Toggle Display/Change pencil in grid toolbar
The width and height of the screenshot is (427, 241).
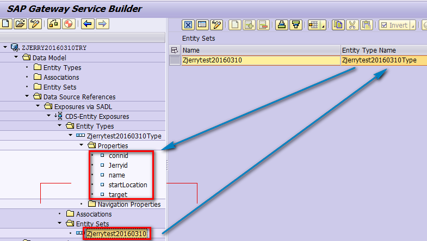[x=216, y=25]
